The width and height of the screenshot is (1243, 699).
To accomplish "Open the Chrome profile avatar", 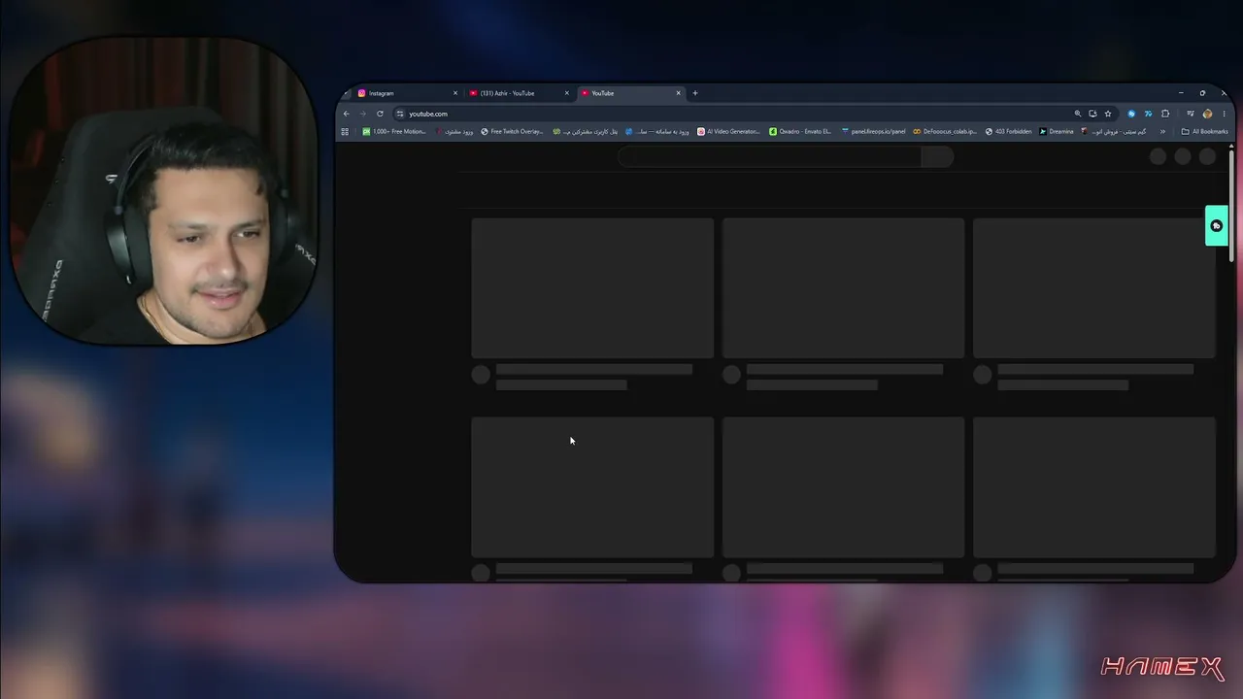I will [1207, 114].
